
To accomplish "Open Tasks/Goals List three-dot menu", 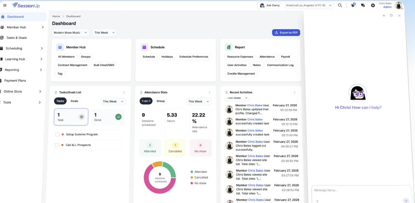I will point(124,92).
